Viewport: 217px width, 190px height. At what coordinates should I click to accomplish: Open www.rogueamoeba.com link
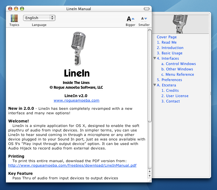point(76,100)
